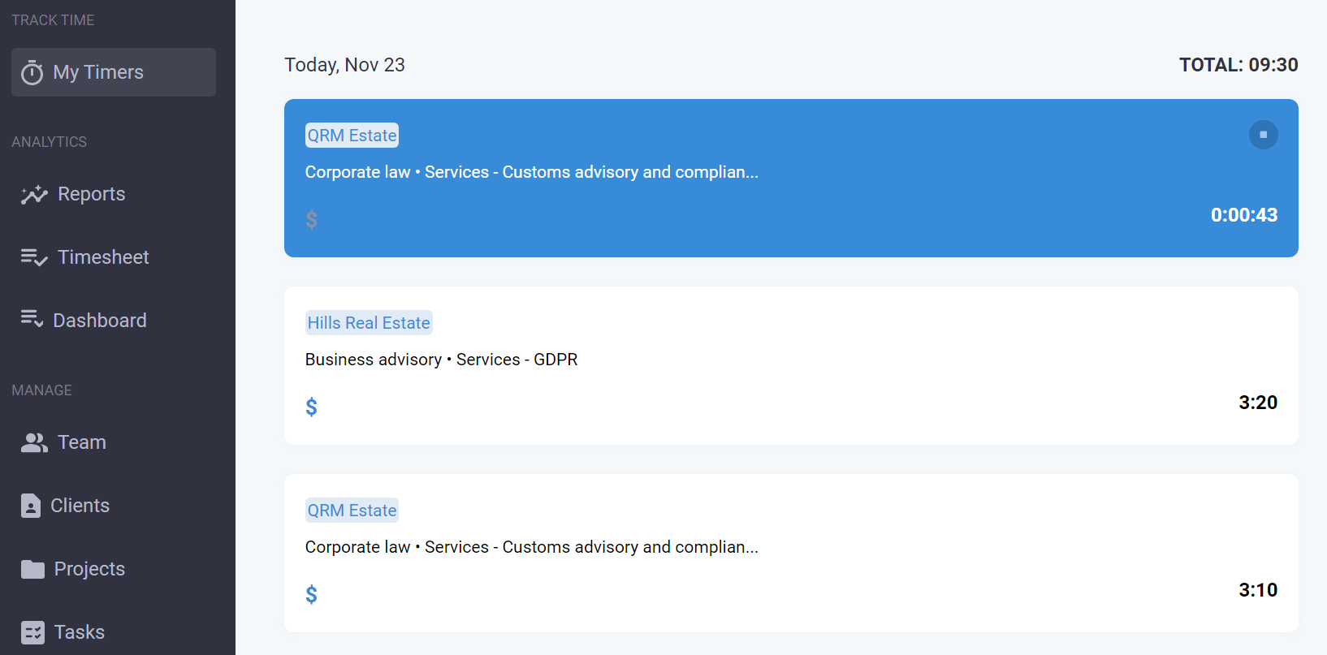Stop the running QRM Estate timer
Screen dimensions: 1327x655
tap(1263, 135)
